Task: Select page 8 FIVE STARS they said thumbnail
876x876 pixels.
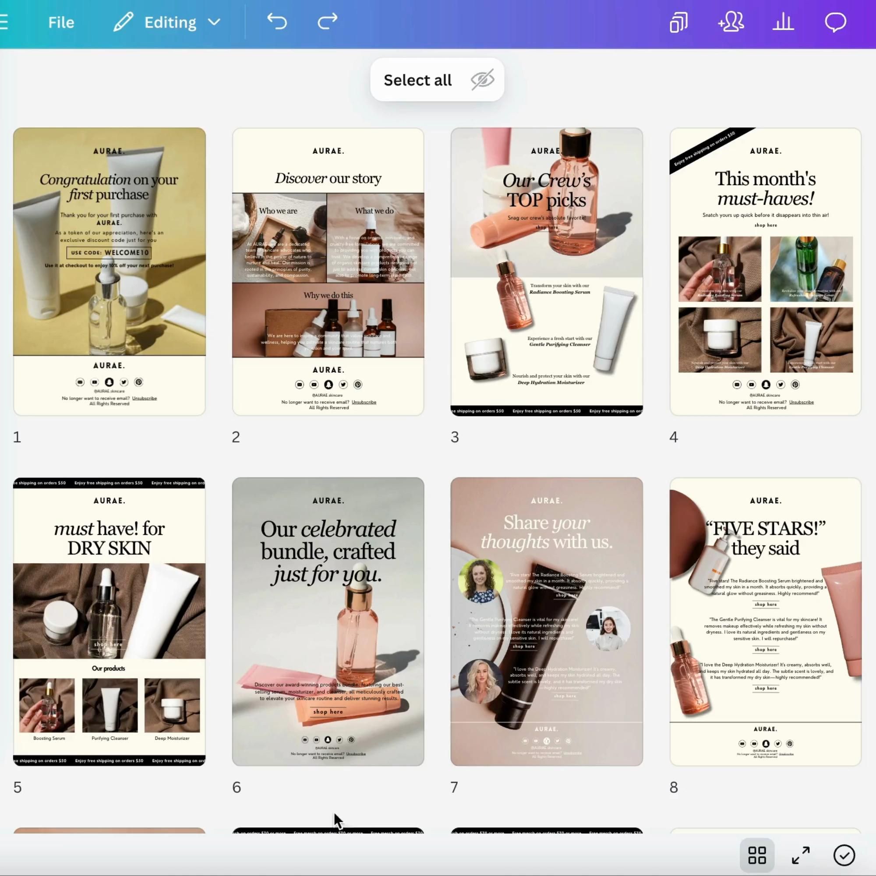Action: pos(765,622)
